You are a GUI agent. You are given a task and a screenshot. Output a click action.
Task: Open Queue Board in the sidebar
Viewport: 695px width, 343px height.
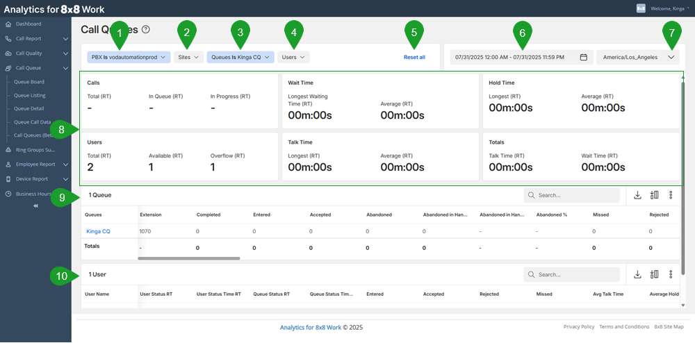(29, 81)
